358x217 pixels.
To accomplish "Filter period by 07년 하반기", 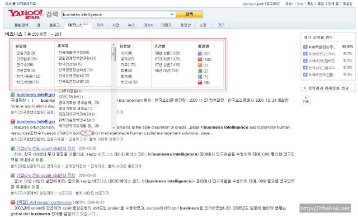I will [x=168, y=59].
